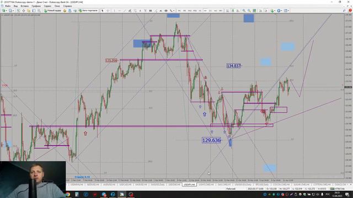The height and width of the screenshot is (198, 353).
Task: Open the search magnifier in toolbar
Action: [x=344, y=10]
